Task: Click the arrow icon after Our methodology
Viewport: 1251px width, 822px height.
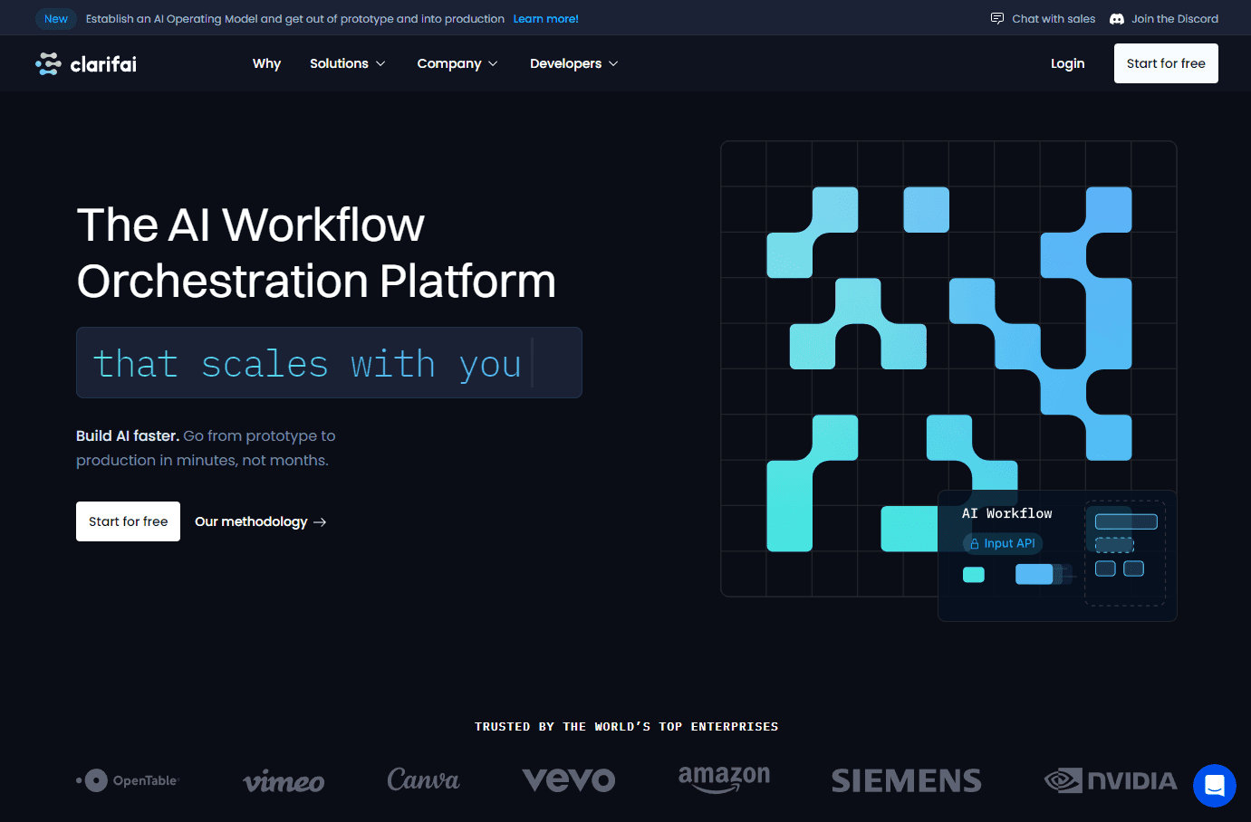Action: pyautogui.click(x=319, y=522)
